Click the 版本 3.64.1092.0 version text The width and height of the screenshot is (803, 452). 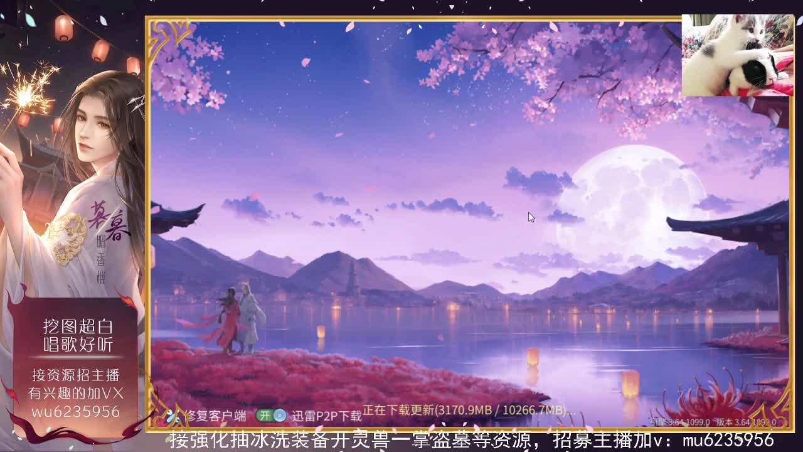point(747,422)
